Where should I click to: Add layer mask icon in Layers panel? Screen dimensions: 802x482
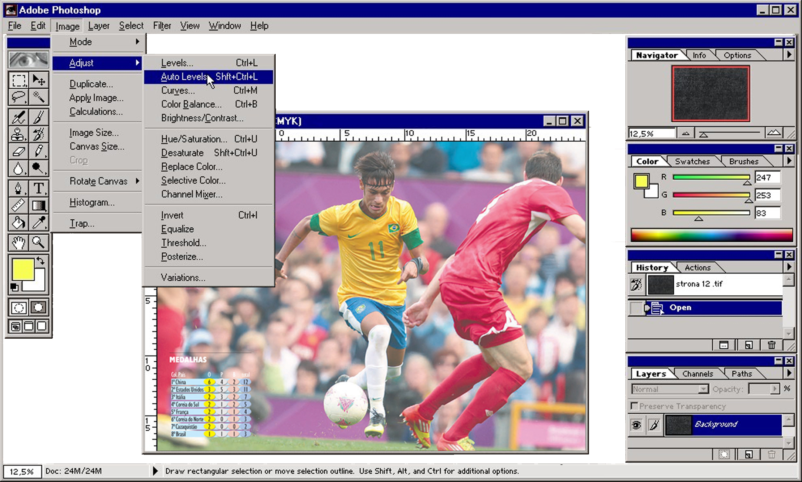(724, 454)
